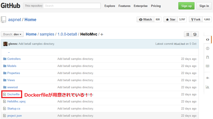This screenshot has width=213, height=119.
Task: Open the wwwroot folder link
Action: click(x=12, y=87)
